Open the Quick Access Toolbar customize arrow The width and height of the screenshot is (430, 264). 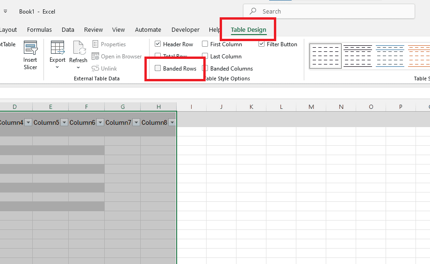pyautogui.click(x=6, y=12)
